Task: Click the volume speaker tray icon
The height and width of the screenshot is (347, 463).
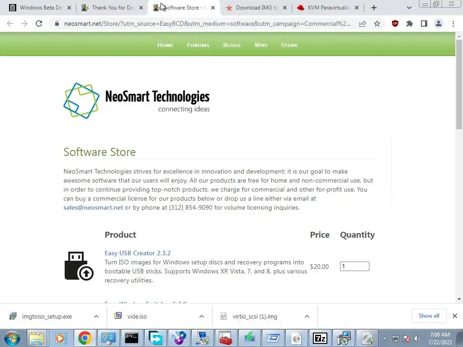Action: click(417, 338)
